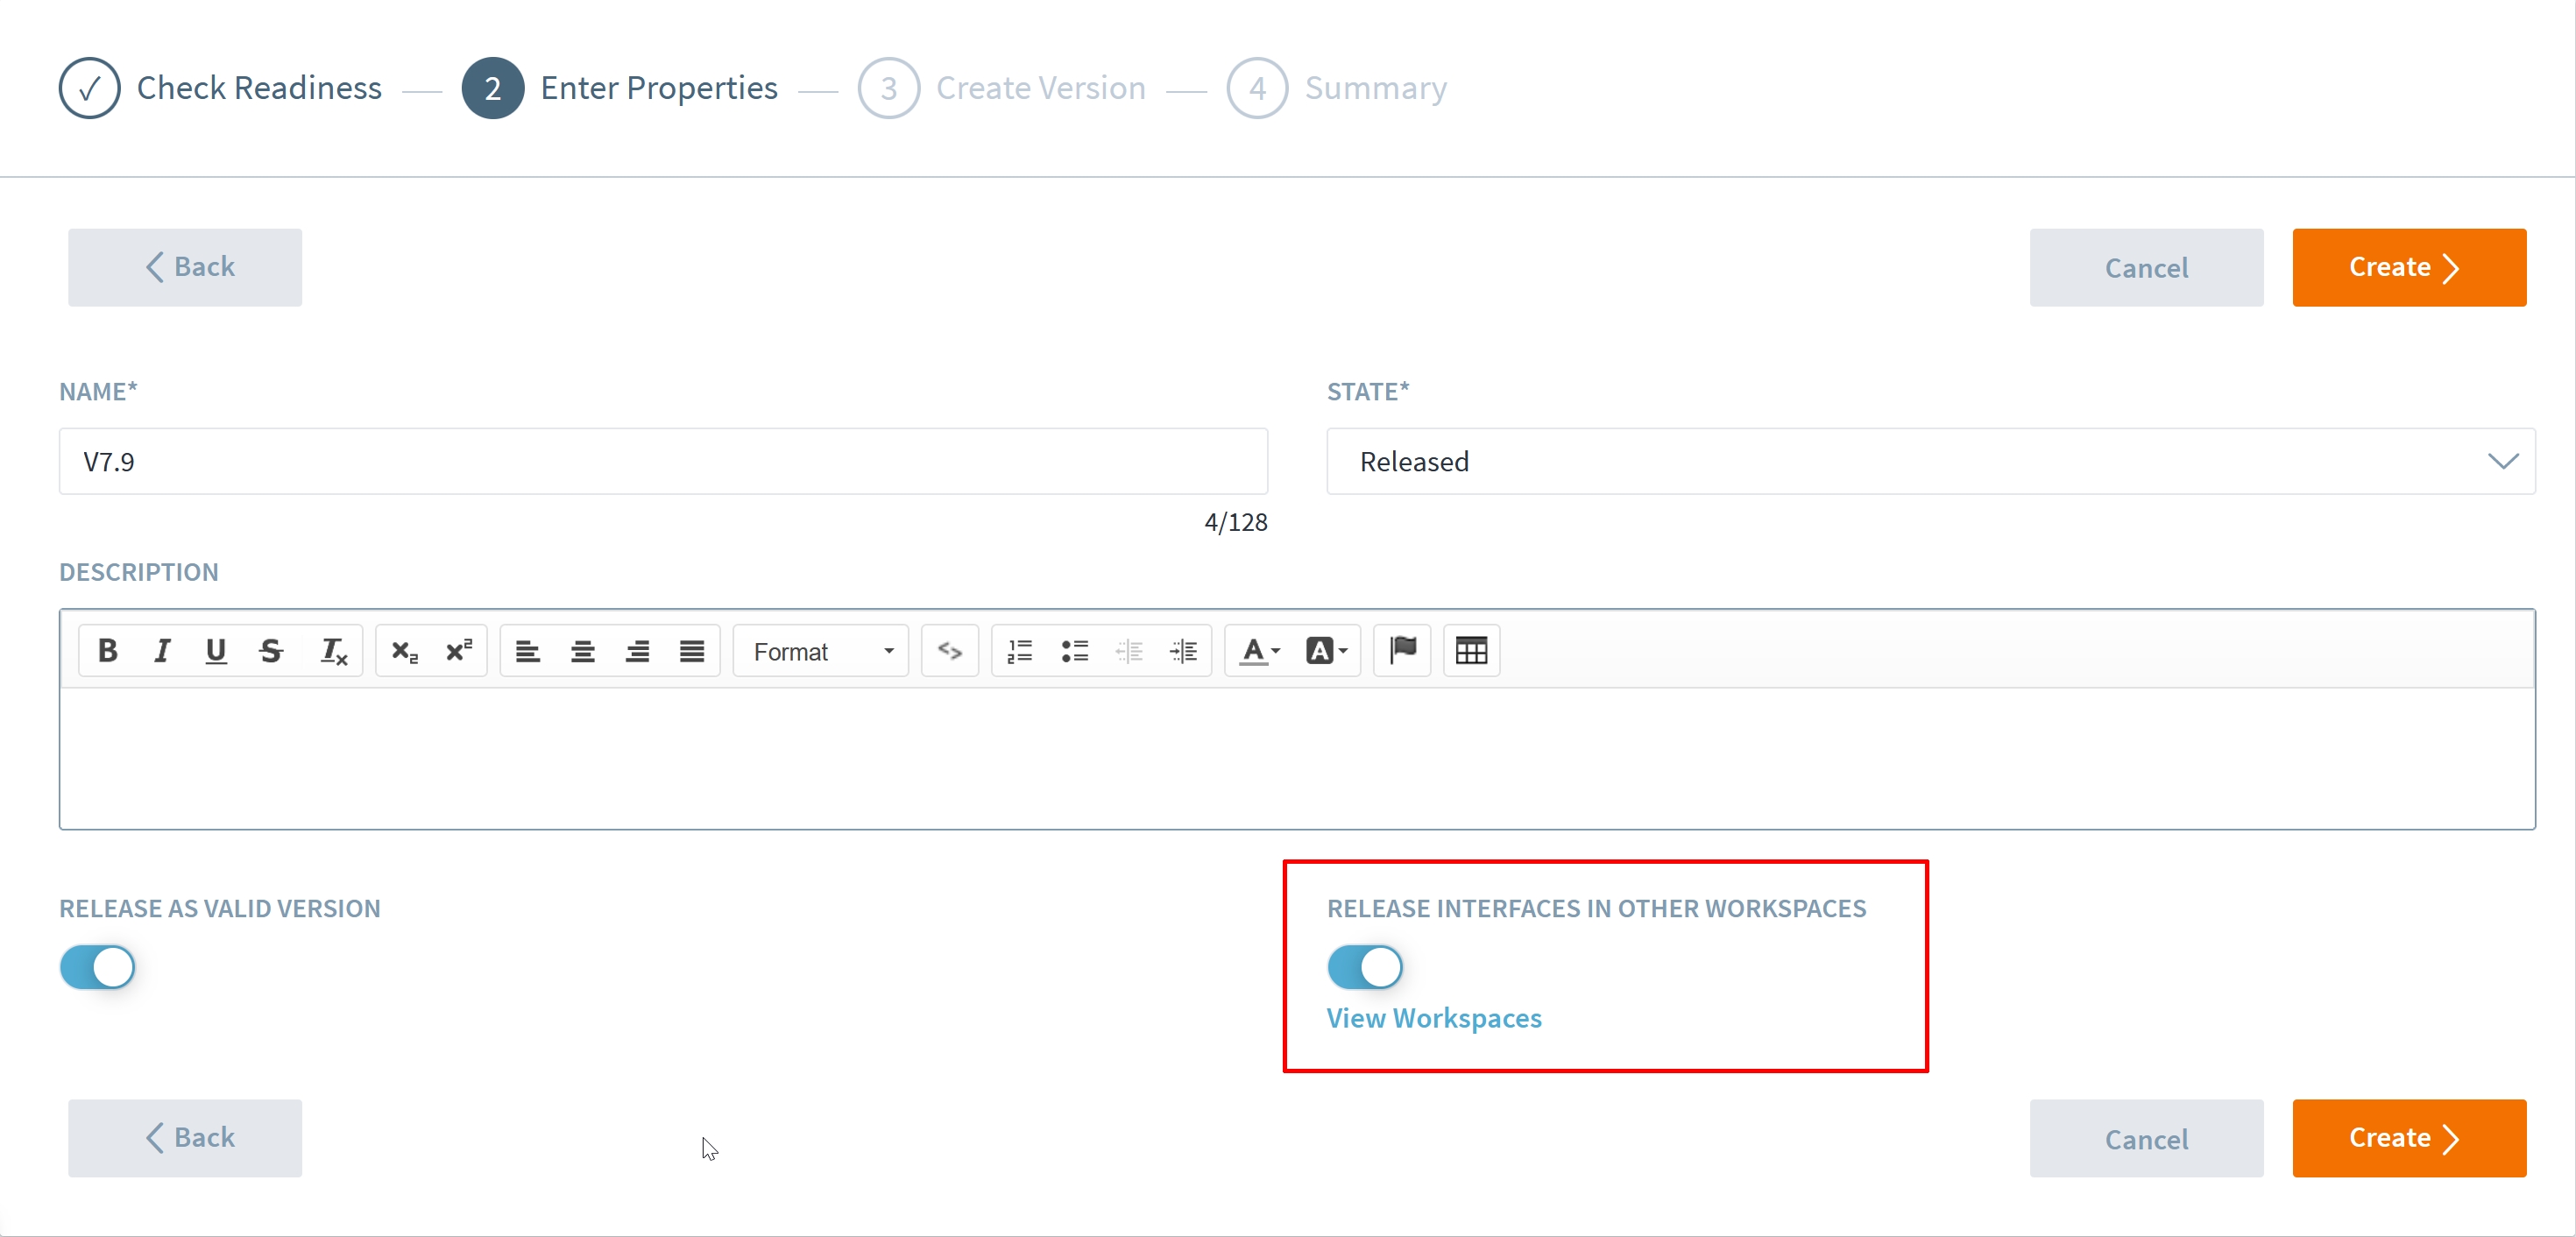This screenshot has height=1237, width=2576.
Task: Expand the text color picker
Action: pyautogui.click(x=1258, y=651)
